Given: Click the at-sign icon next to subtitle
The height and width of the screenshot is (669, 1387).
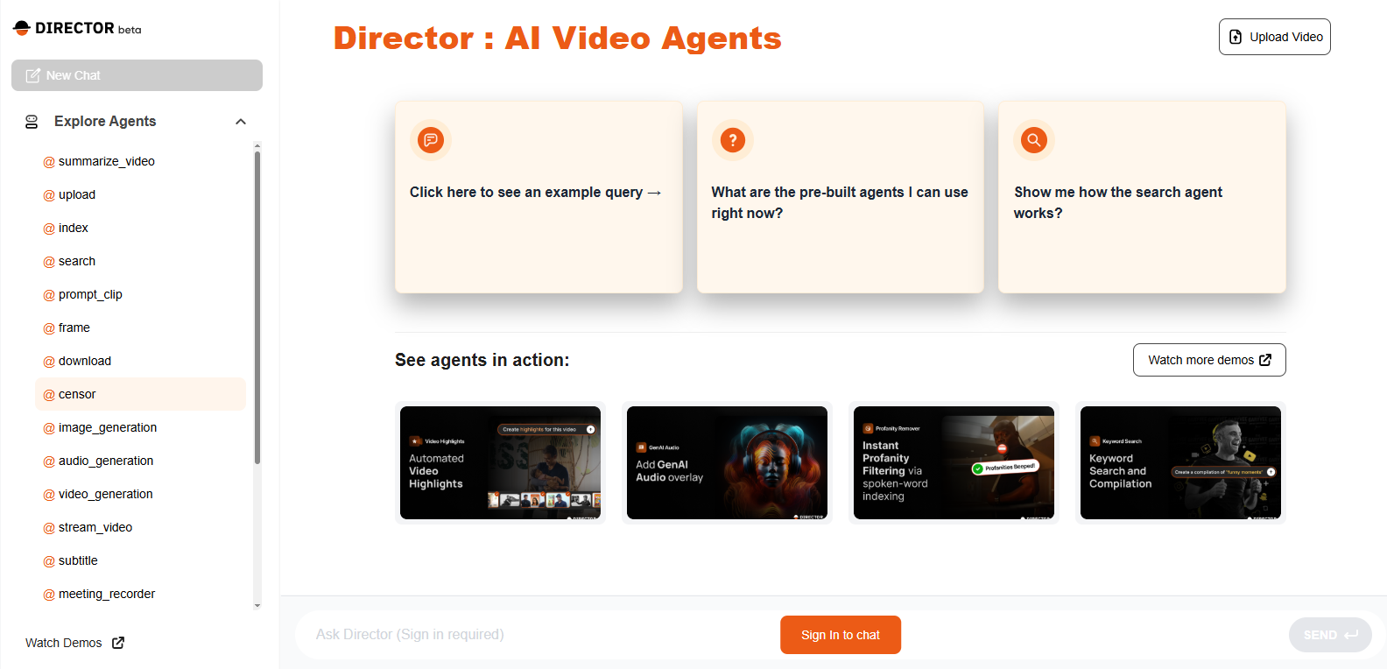Looking at the screenshot, I should [x=49, y=561].
